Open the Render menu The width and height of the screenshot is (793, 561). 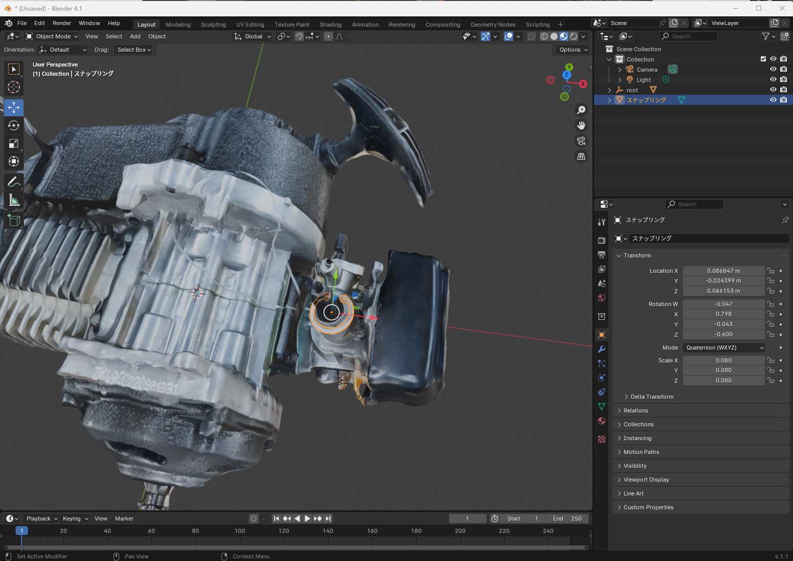tap(62, 23)
